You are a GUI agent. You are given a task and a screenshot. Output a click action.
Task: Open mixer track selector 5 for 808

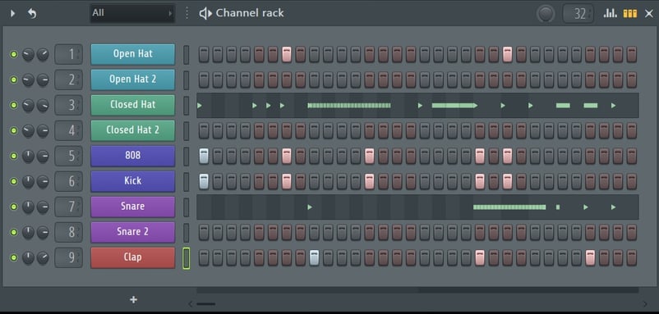pyautogui.click(x=68, y=156)
